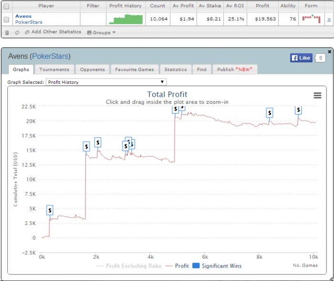This screenshot has height=281, width=334.
Task: Sort by the Av Profit column header
Action: click(183, 6)
